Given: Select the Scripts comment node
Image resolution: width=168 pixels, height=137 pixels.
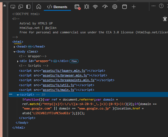Looking at the screenshot, I should click(x=34, y=66).
